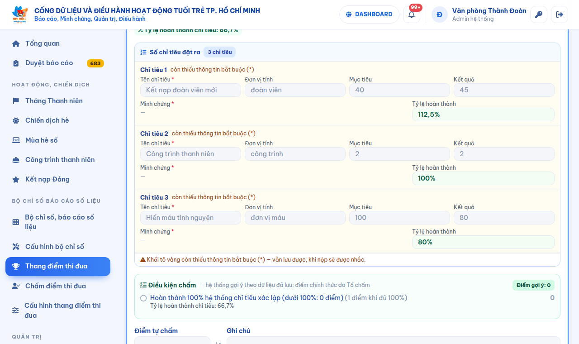Image resolution: width=579 pixels, height=344 pixels.
Task: Click the warning triangle icon in yellow note
Action: [x=143, y=260]
